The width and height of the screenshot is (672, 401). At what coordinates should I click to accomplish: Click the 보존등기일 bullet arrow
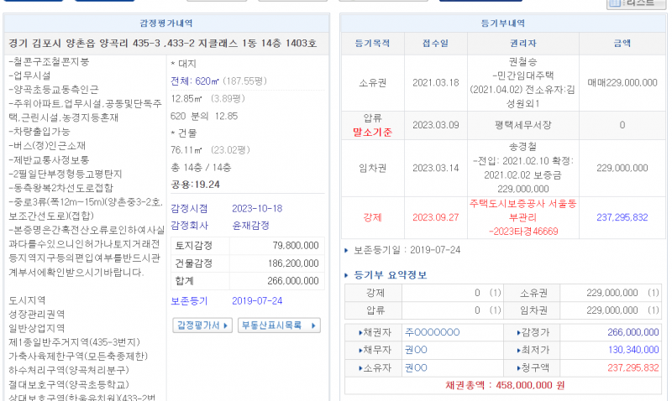tap(348, 250)
